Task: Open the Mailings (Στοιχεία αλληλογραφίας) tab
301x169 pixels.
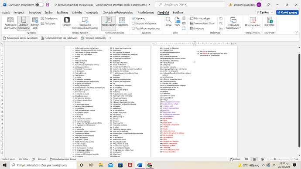Action: pyautogui.click(x=118, y=13)
